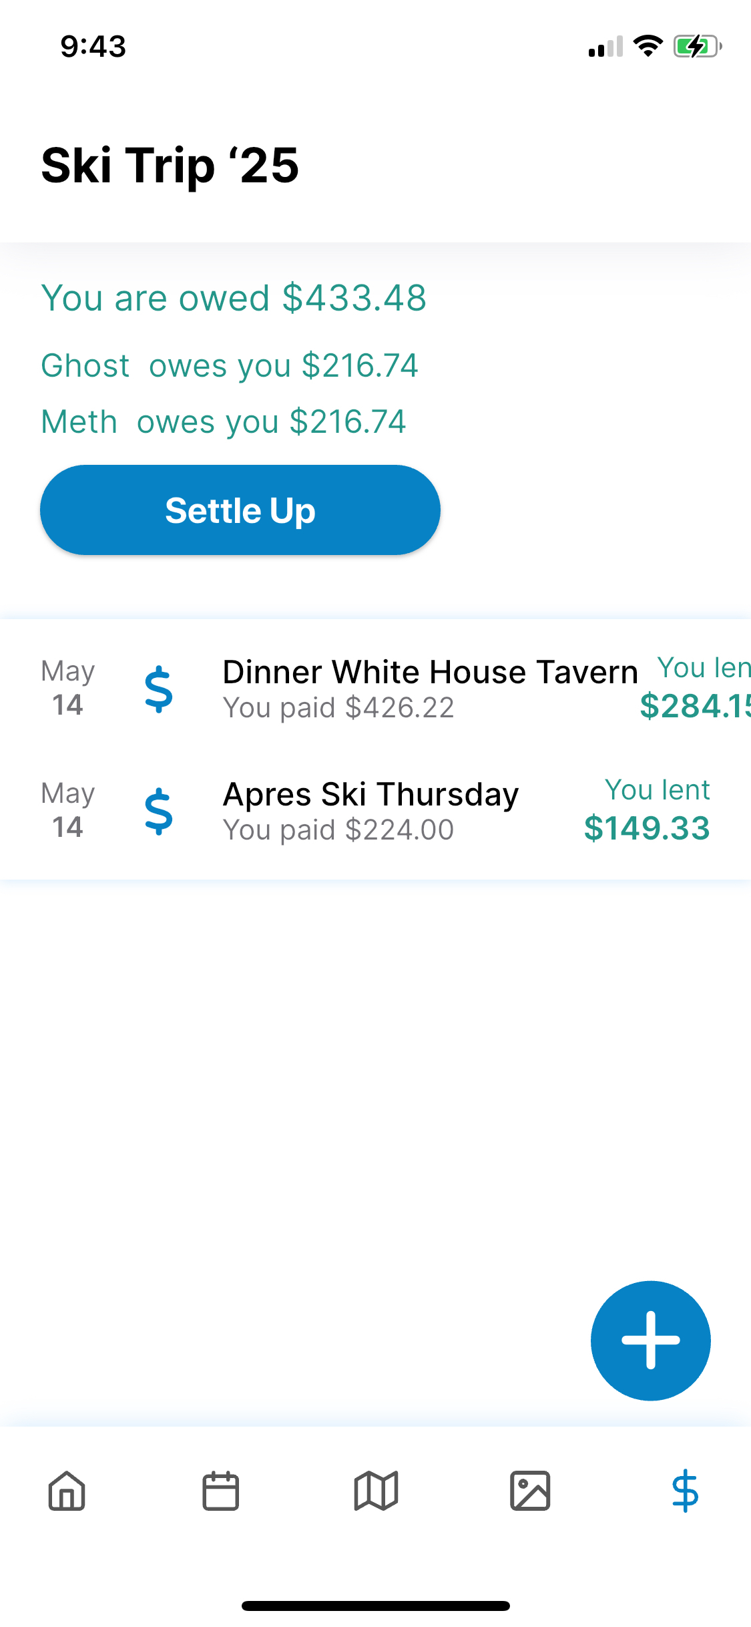Tap the Wi-Fi status icon

coord(648,46)
